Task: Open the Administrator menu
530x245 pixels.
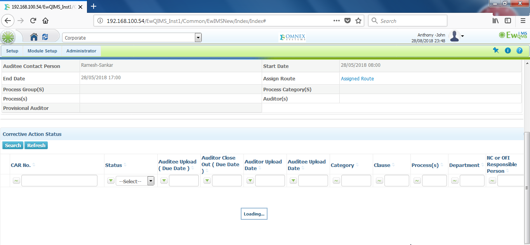Action: click(x=81, y=51)
